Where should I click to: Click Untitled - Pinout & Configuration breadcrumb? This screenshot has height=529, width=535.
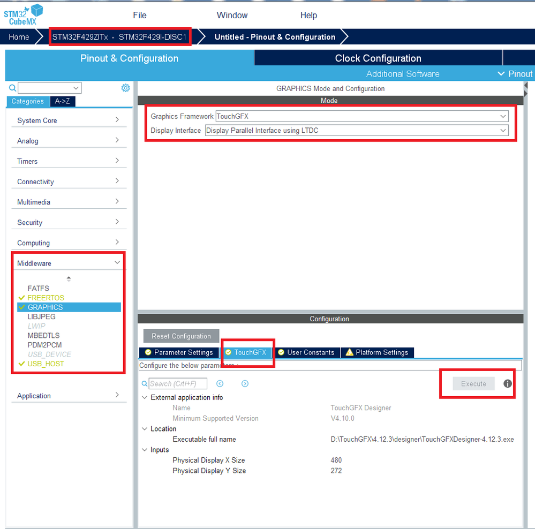click(275, 37)
